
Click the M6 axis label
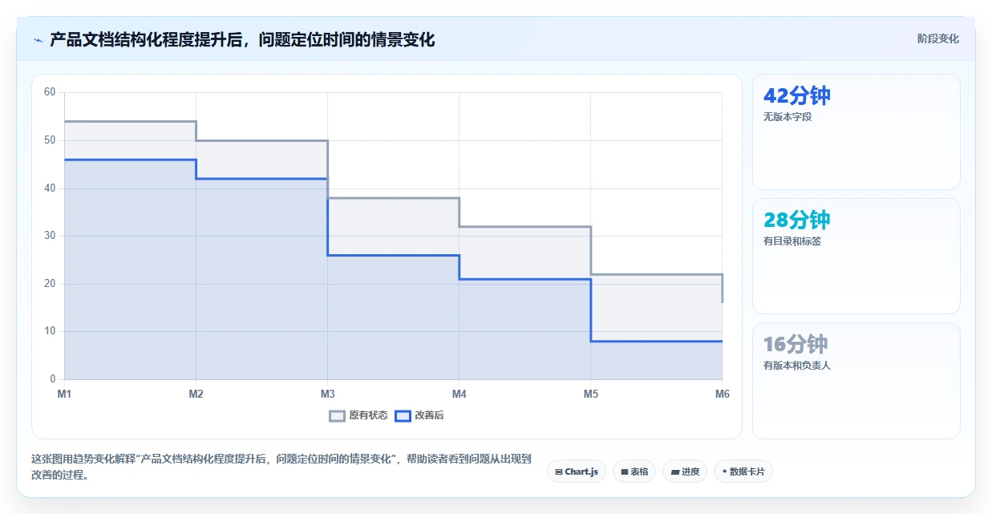point(722,394)
